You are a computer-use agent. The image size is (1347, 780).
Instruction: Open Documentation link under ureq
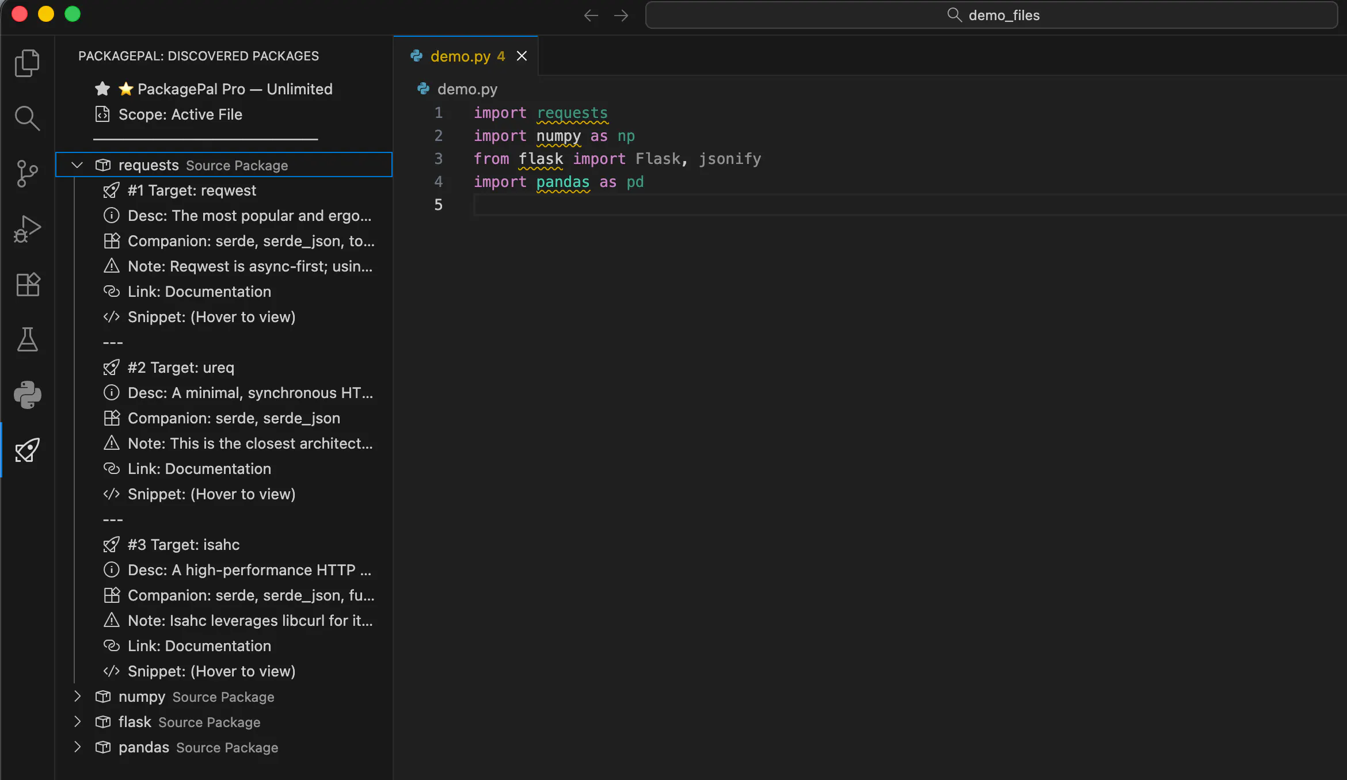click(x=224, y=469)
